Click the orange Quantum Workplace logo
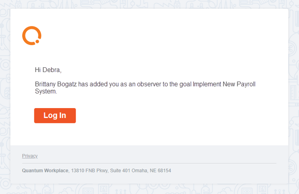This screenshot has height=194, width=299. (32, 36)
